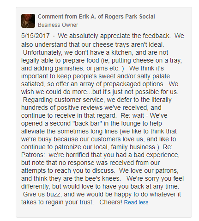Click the word 'Patrons:' in the reply

33,155
